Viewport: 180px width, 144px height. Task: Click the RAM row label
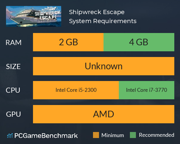point(13,43)
